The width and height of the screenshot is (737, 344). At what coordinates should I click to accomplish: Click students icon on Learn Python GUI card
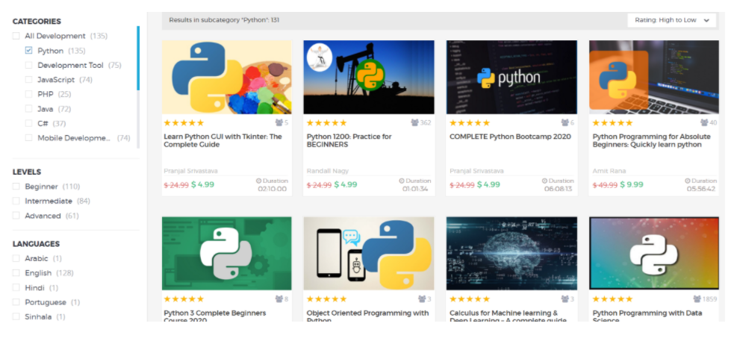[x=279, y=122]
